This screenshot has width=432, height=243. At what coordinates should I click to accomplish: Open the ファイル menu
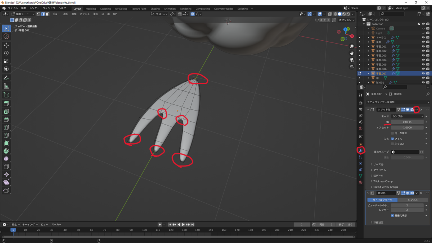click(13, 8)
